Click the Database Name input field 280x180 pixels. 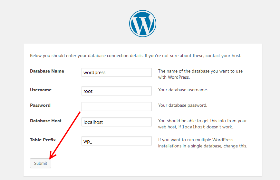click(x=117, y=72)
